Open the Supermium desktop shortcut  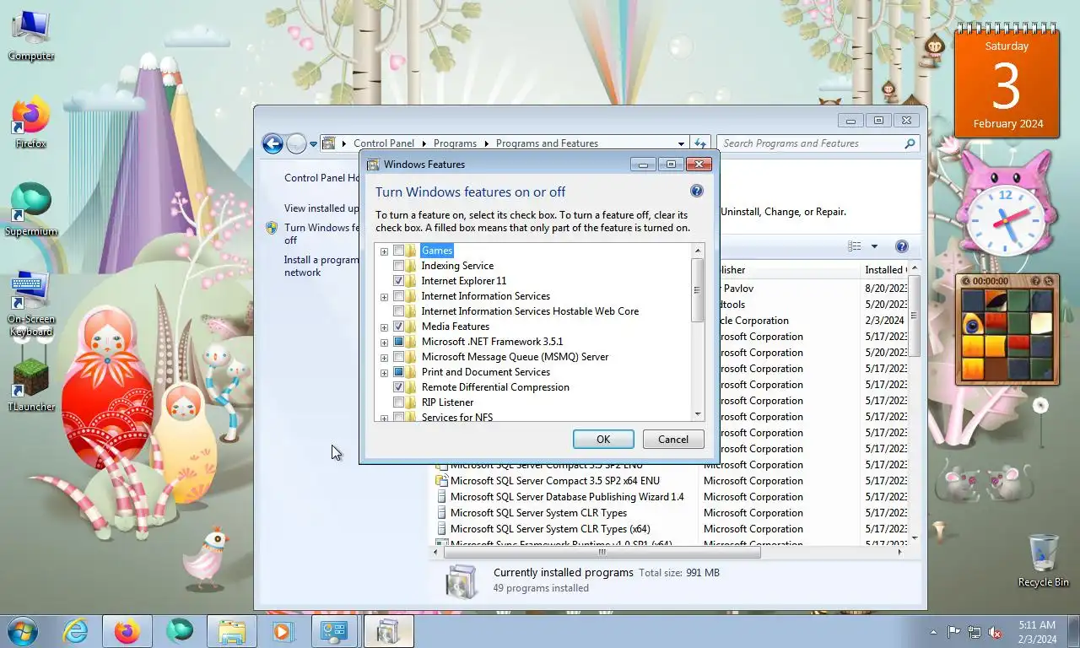click(31, 210)
